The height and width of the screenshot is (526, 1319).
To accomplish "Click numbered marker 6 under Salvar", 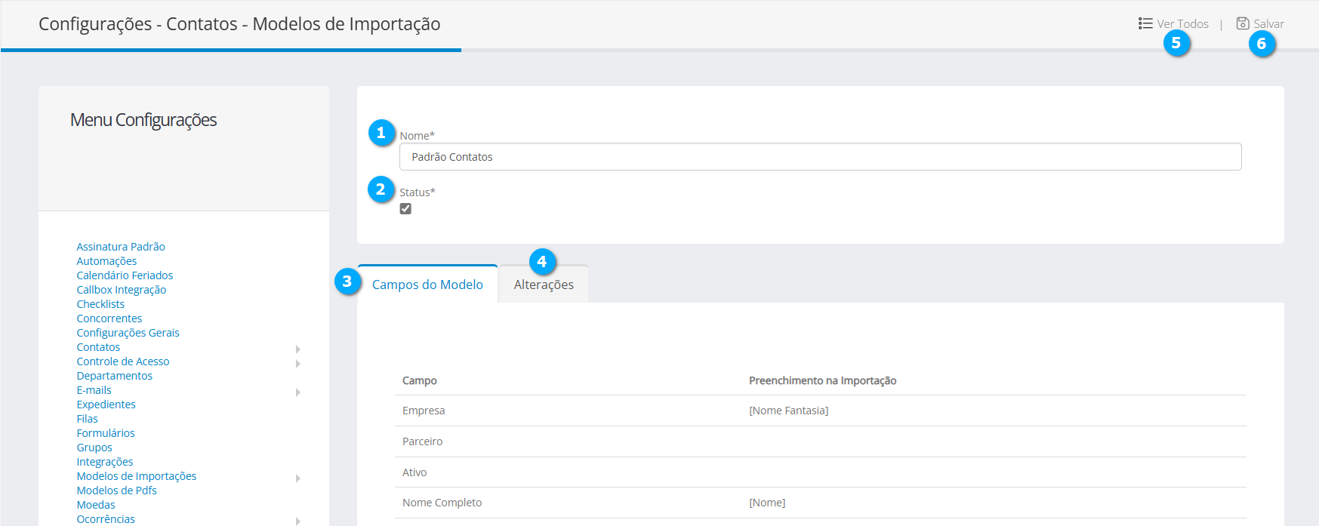I will pyautogui.click(x=1262, y=44).
